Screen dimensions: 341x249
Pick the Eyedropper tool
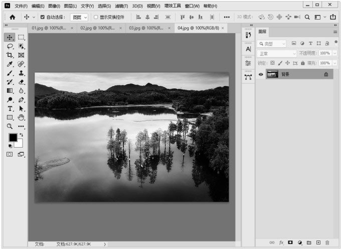coord(10,64)
